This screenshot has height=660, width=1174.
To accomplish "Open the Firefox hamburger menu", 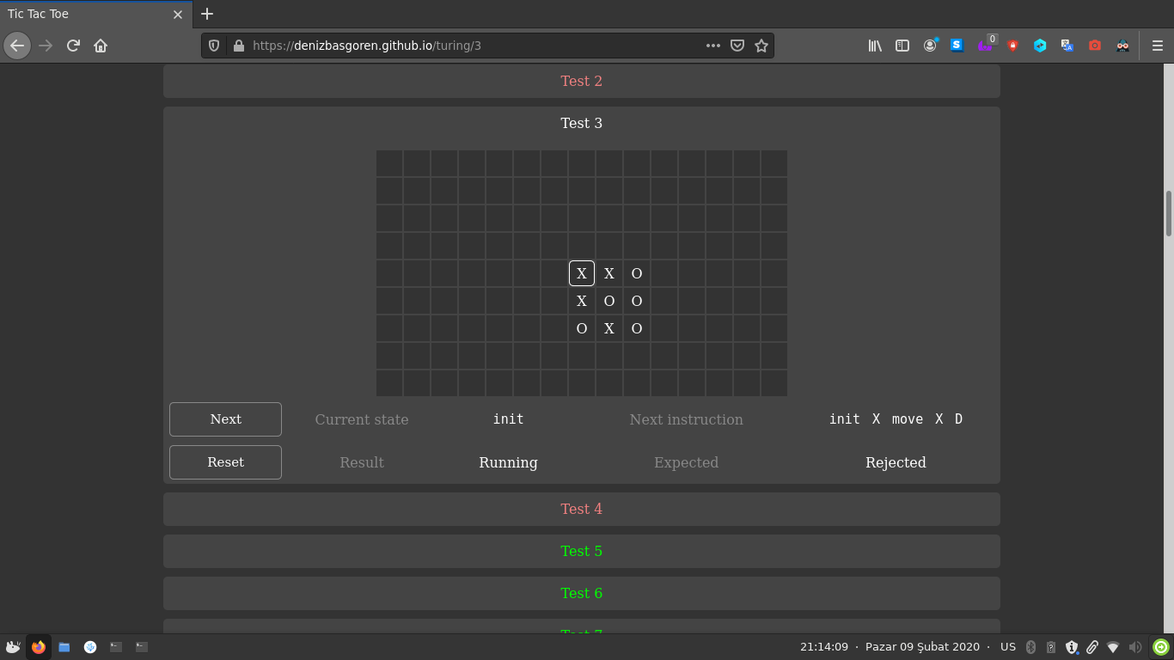I will click(x=1156, y=46).
